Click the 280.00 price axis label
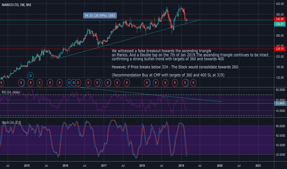 click(280, 35)
